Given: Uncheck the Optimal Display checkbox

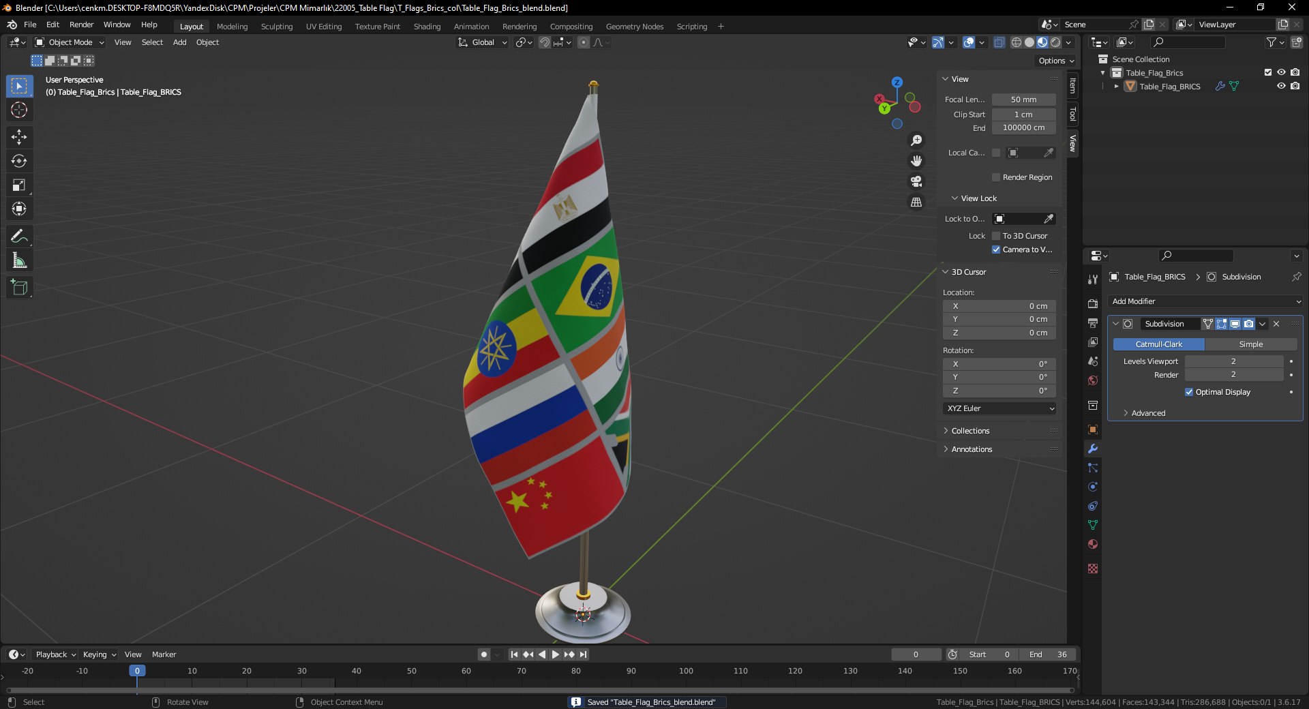Looking at the screenshot, I should tap(1189, 392).
